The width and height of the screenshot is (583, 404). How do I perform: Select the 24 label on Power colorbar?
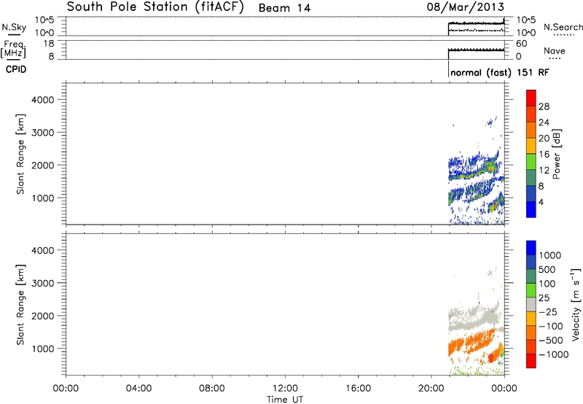coord(544,123)
